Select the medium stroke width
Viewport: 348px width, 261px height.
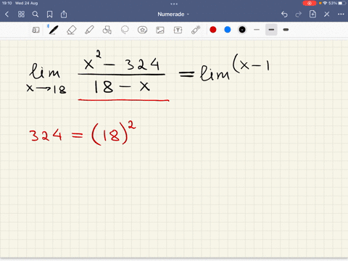point(271,30)
